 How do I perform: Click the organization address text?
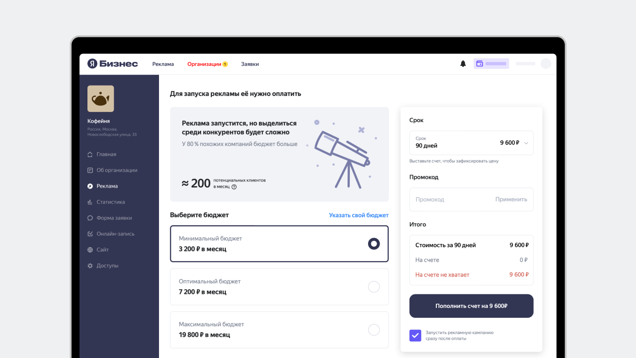coord(112,132)
